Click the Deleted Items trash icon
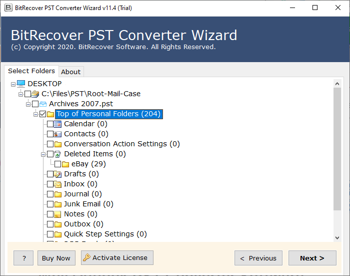350x276 pixels. click(57, 154)
